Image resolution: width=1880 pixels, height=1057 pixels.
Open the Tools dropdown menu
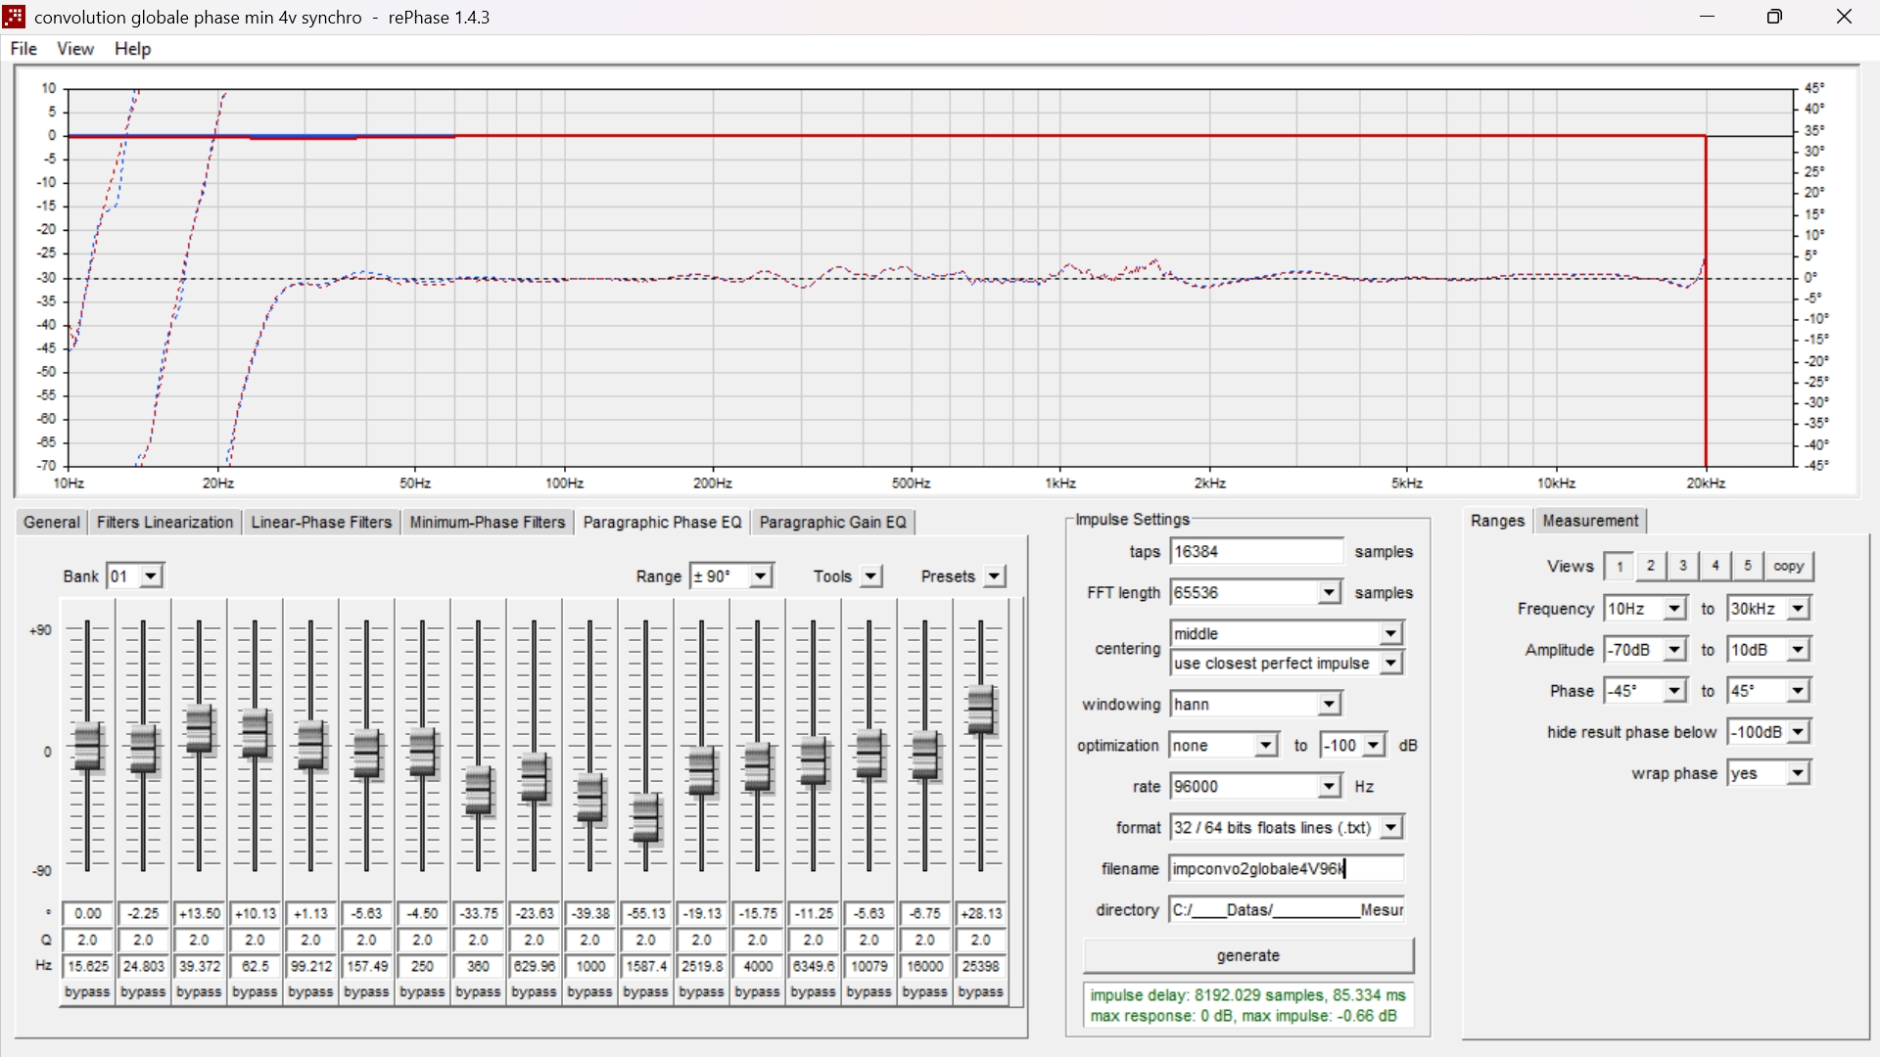click(848, 576)
